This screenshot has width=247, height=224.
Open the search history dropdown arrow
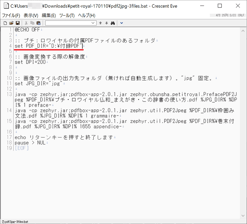[93, 23]
